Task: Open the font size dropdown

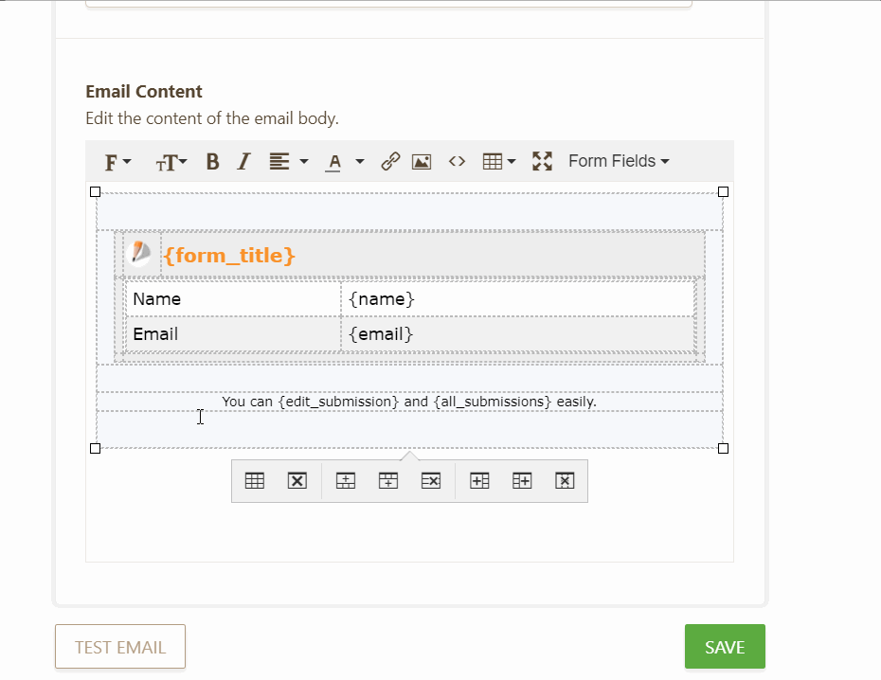Action: pos(171,162)
